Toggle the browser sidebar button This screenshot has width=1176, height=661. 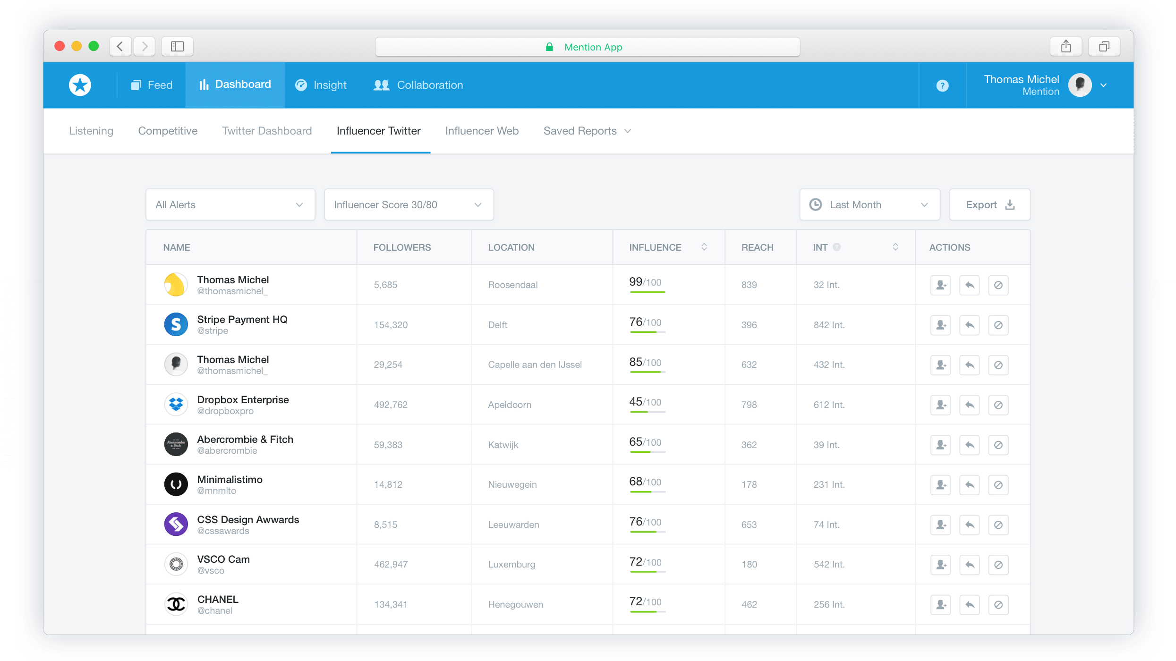click(x=177, y=46)
